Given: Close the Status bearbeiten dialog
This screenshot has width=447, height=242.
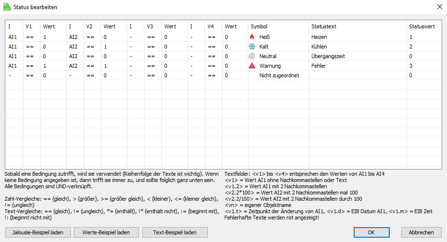Looking at the screenshot, I should [440, 7].
